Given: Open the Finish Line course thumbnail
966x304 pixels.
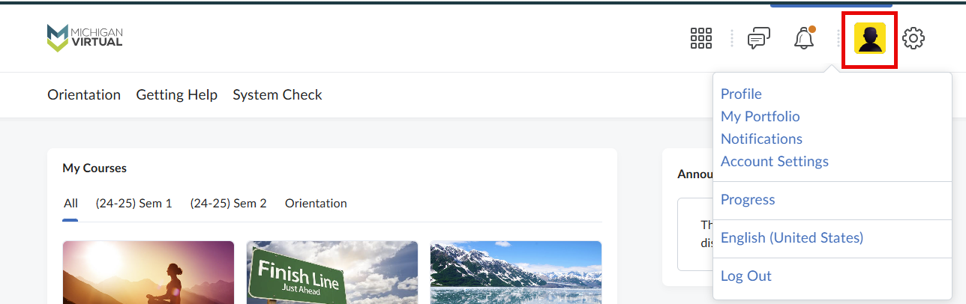Looking at the screenshot, I should tap(331, 272).
